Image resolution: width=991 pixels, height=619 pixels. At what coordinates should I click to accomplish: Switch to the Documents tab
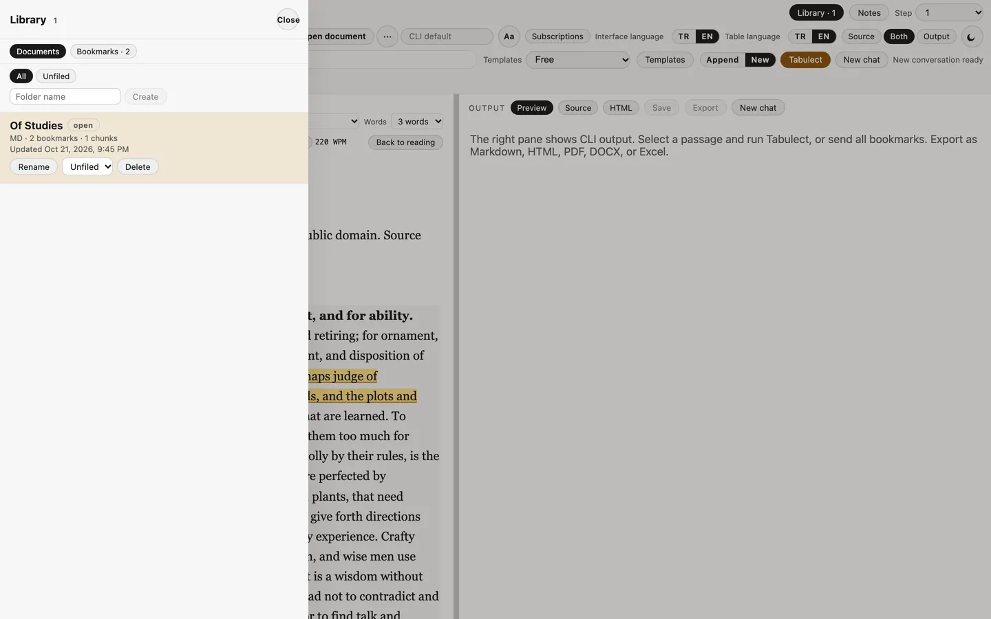[38, 52]
